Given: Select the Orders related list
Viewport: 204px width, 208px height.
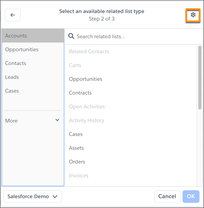Looking at the screenshot, I should click(77, 162).
